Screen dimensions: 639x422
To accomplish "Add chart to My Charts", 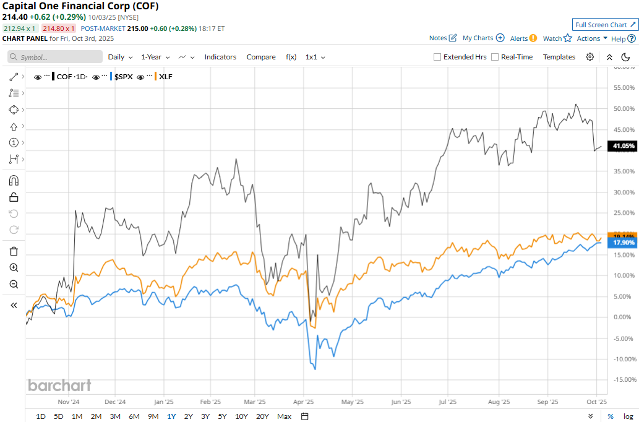I will tap(483, 38).
